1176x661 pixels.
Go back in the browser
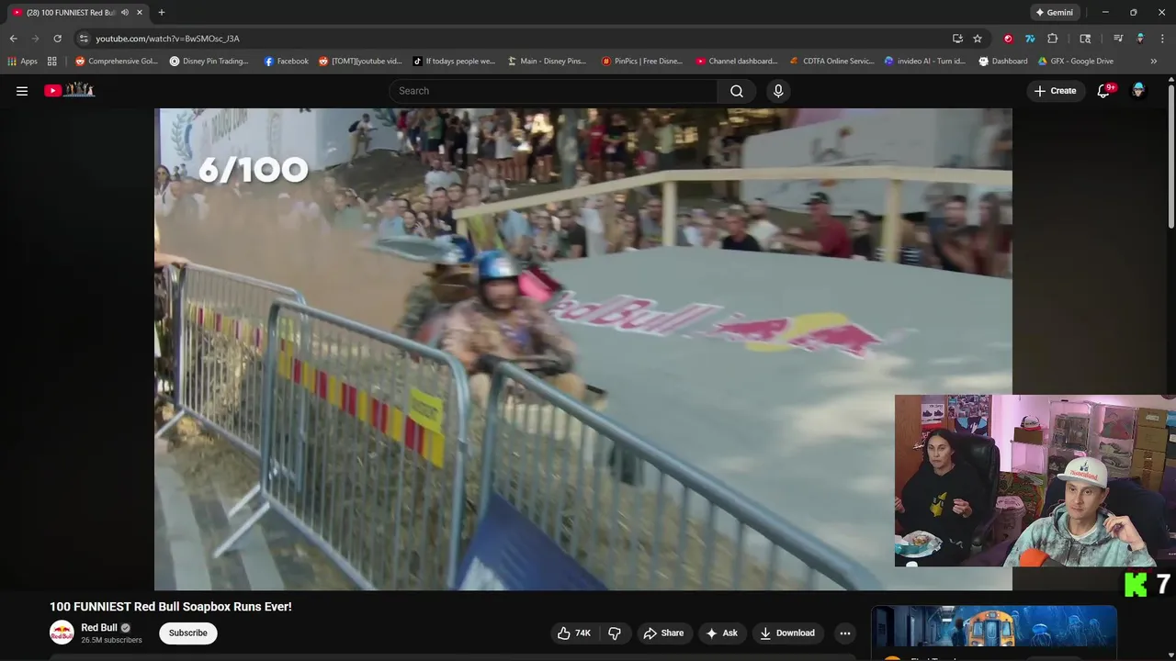pyautogui.click(x=14, y=39)
